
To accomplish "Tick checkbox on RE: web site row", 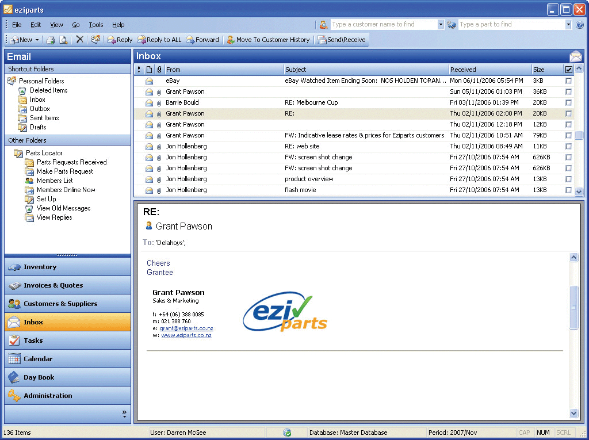I will 568,146.
